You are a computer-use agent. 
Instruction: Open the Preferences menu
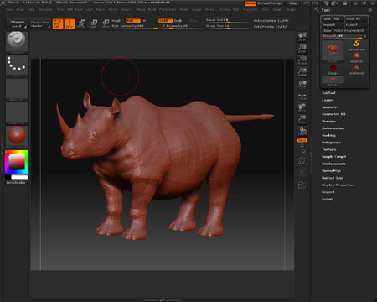168,9
